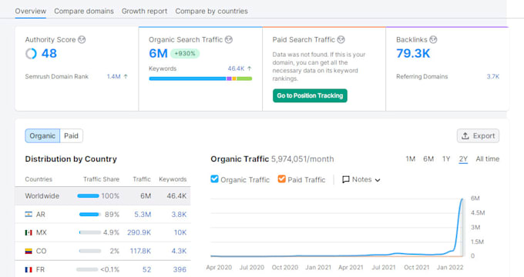Click the MX traffic share bar
The width and height of the screenshot is (524, 277).
pyautogui.click(x=90, y=232)
